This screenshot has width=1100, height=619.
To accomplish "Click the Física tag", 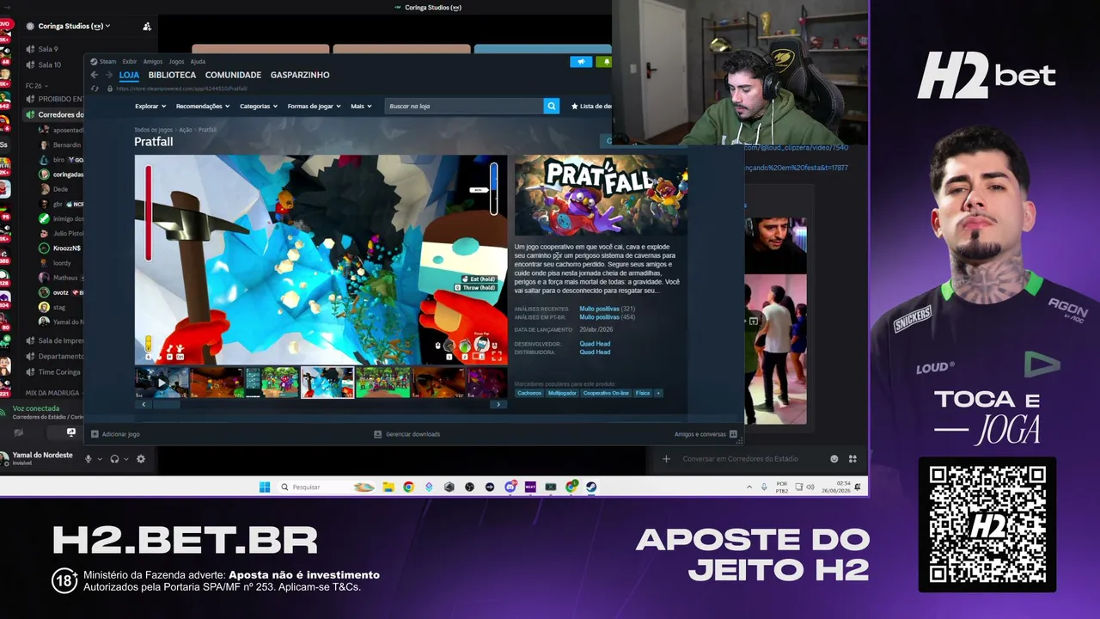I will pyautogui.click(x=643, y=393).
